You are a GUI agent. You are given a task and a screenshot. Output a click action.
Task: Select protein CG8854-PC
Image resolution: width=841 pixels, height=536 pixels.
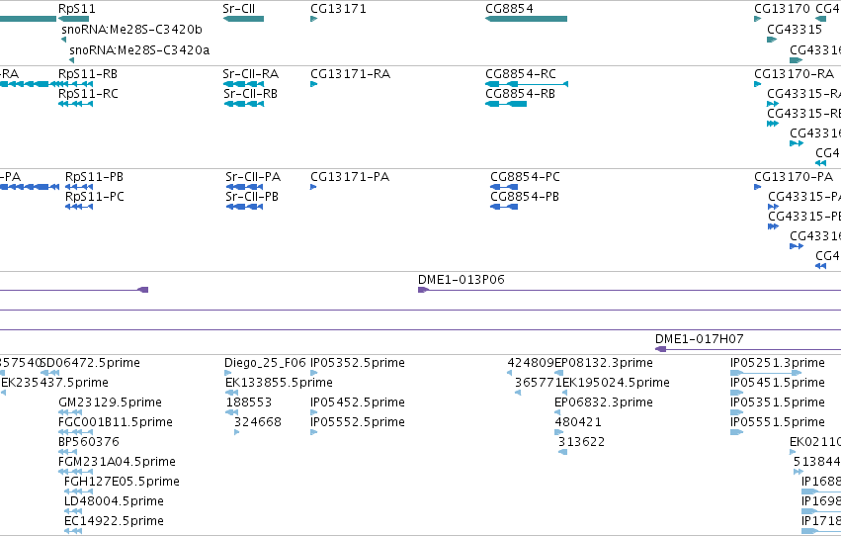click(x=525, y=177)
